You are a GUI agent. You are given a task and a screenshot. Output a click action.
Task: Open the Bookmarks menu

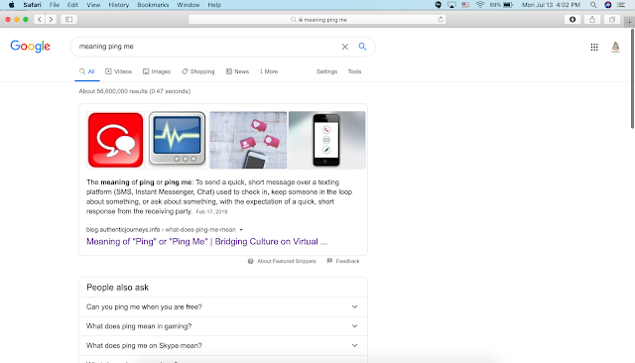(x=153, y=5)
